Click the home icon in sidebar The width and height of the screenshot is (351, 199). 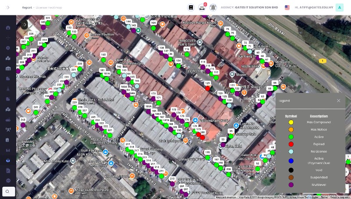point(8,28)
